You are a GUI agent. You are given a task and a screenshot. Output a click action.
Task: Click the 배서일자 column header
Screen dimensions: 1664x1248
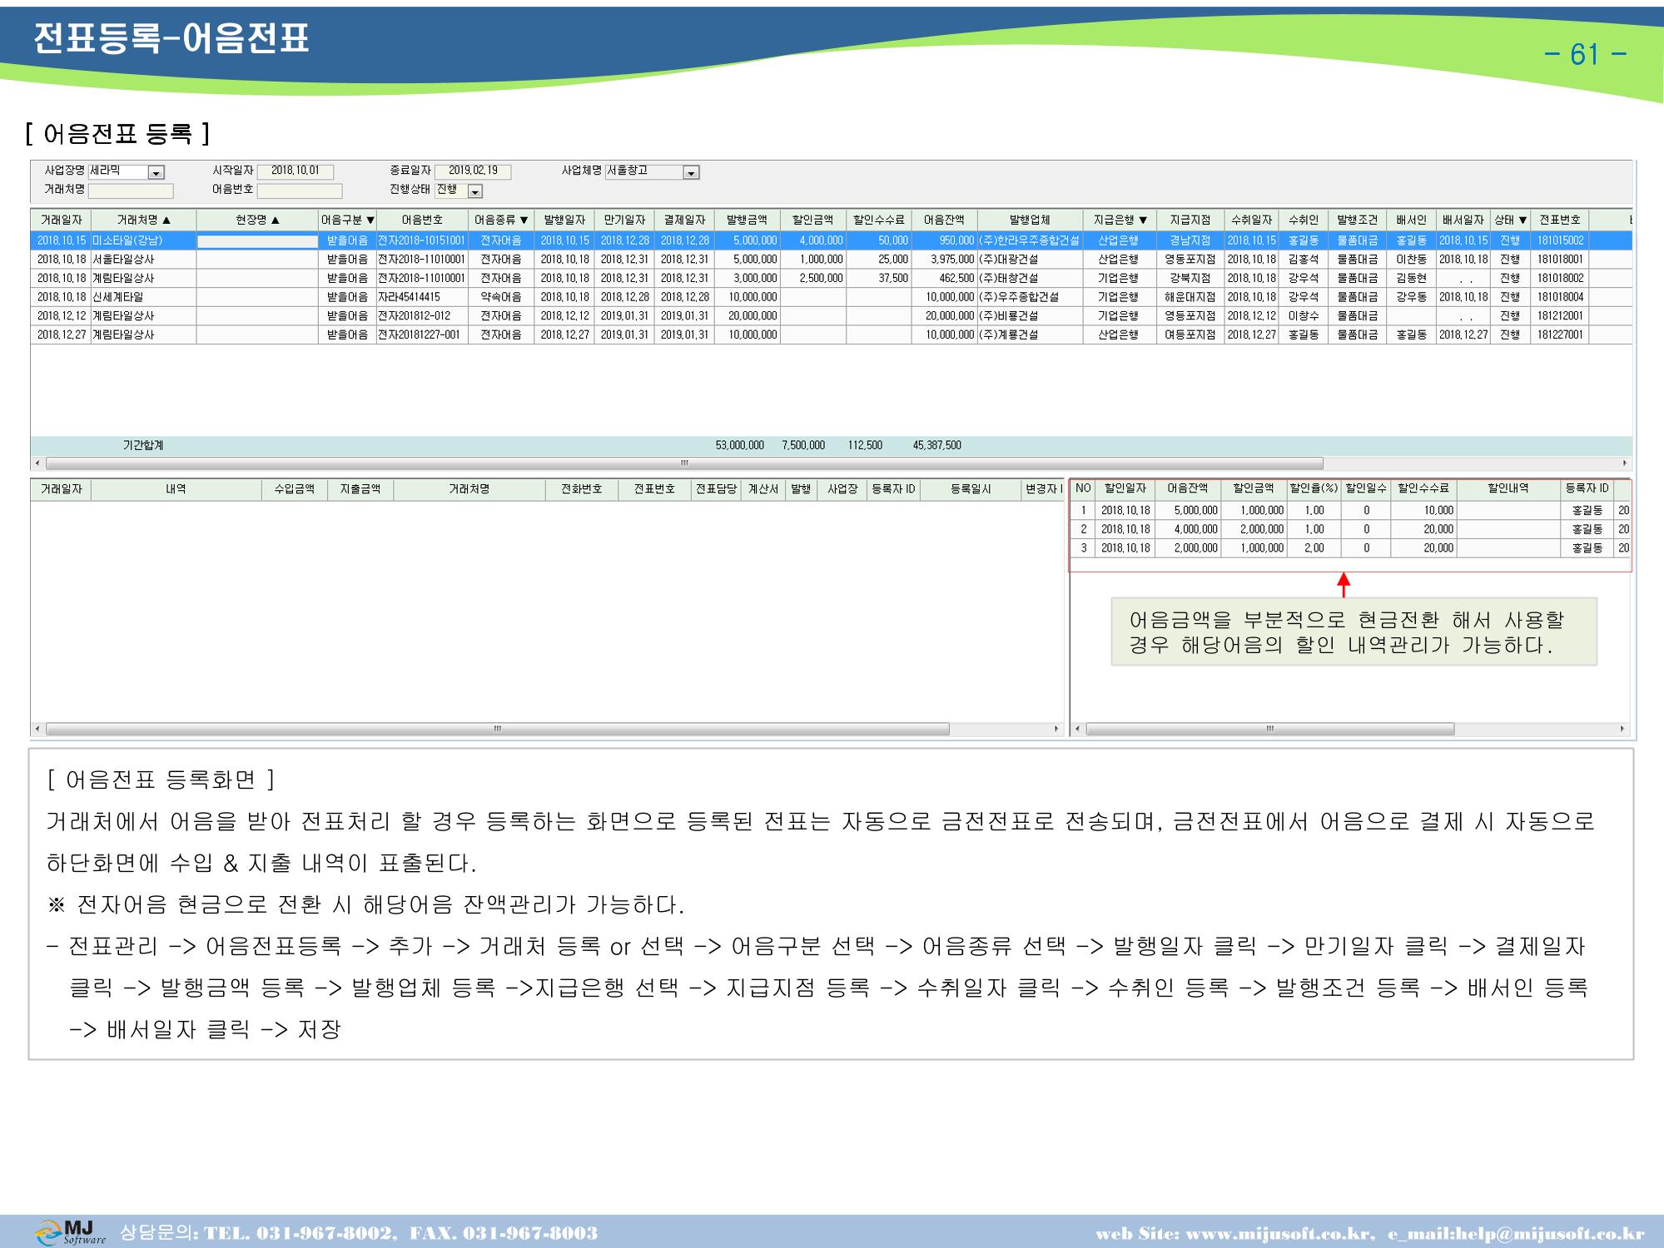(x=1463, y=220)
